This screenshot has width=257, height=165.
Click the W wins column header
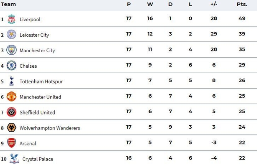coord(150,4)
